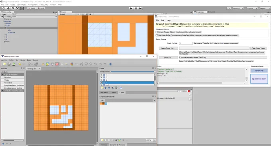Click the random mode dice icon in Tiled

click(x=36, y=64)
